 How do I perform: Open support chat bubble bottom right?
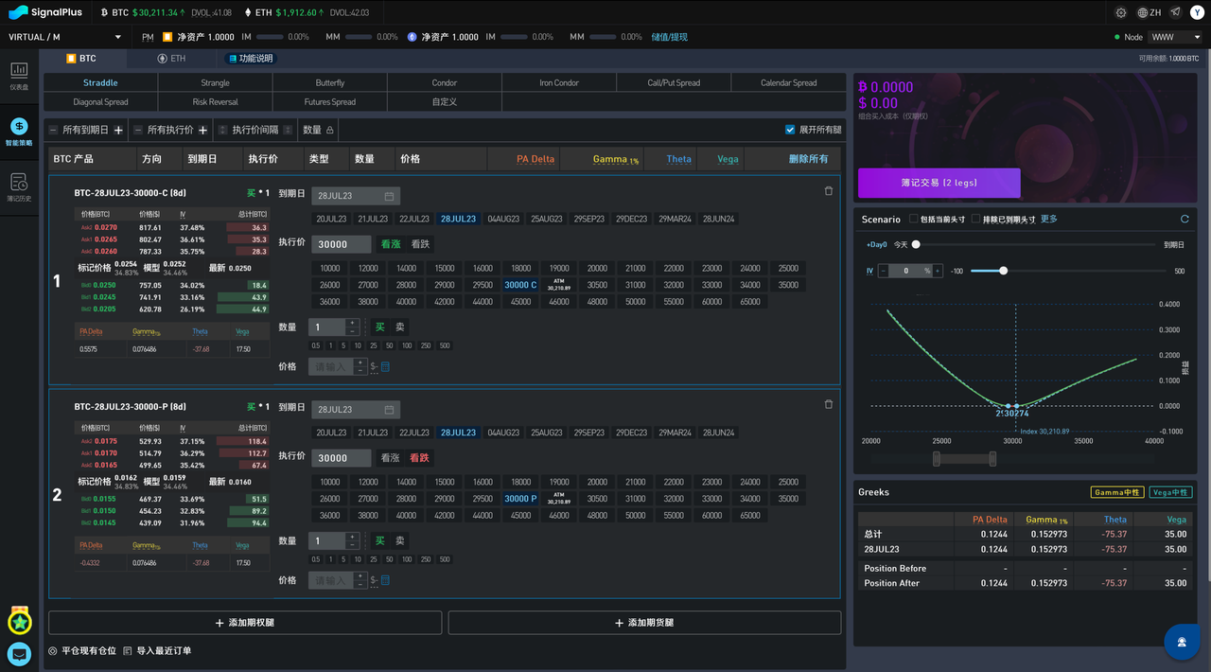pyautogui.click(x=1182, y=642)
